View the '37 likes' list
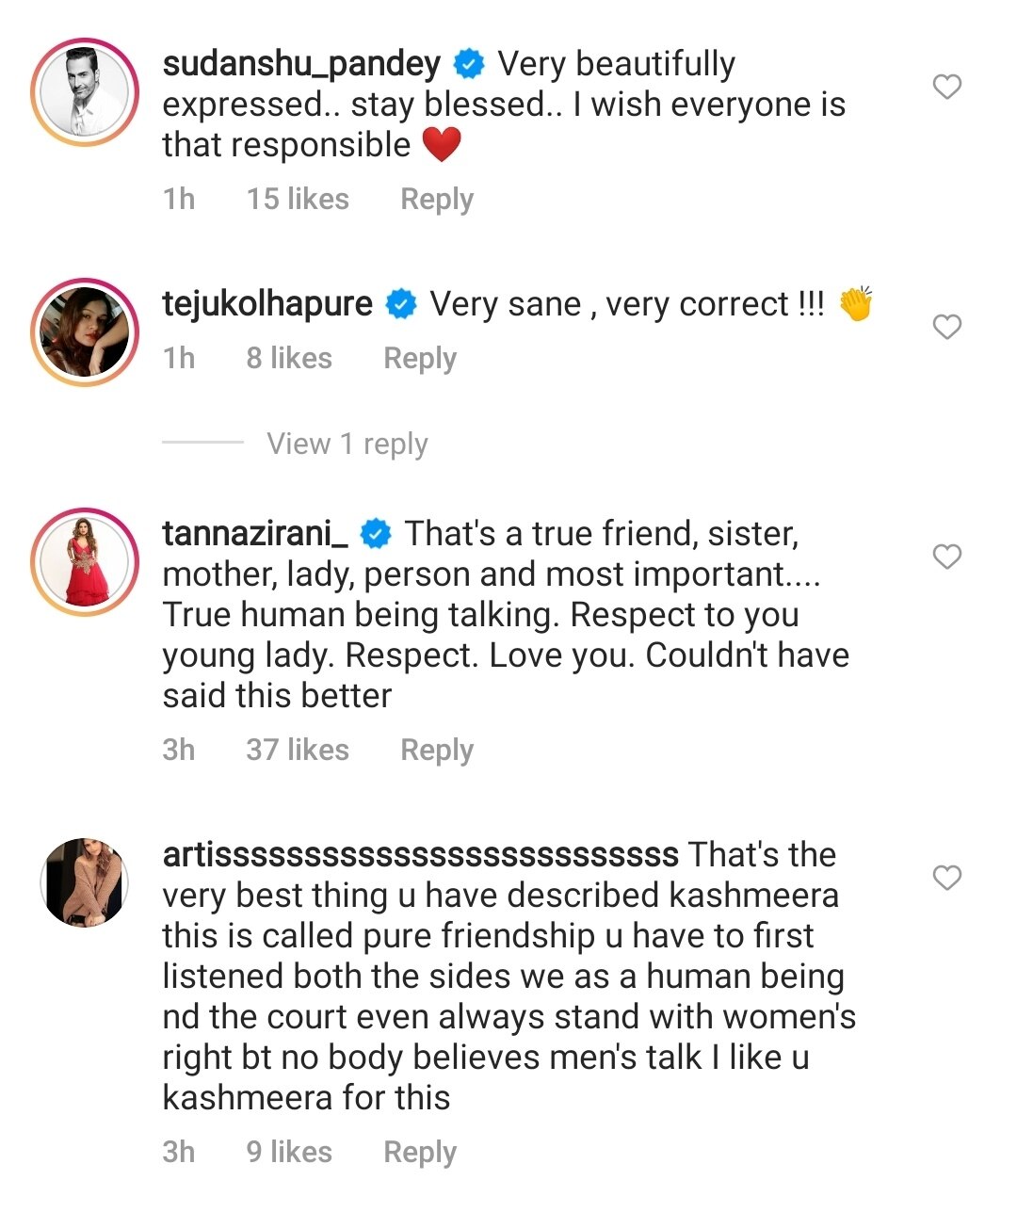 [x=298, y=750]
